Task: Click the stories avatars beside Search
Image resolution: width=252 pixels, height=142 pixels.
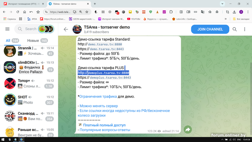Action: point(46,29)
